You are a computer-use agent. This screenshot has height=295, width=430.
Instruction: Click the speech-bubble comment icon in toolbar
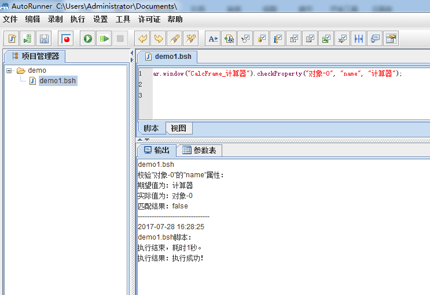coord(375,39)
